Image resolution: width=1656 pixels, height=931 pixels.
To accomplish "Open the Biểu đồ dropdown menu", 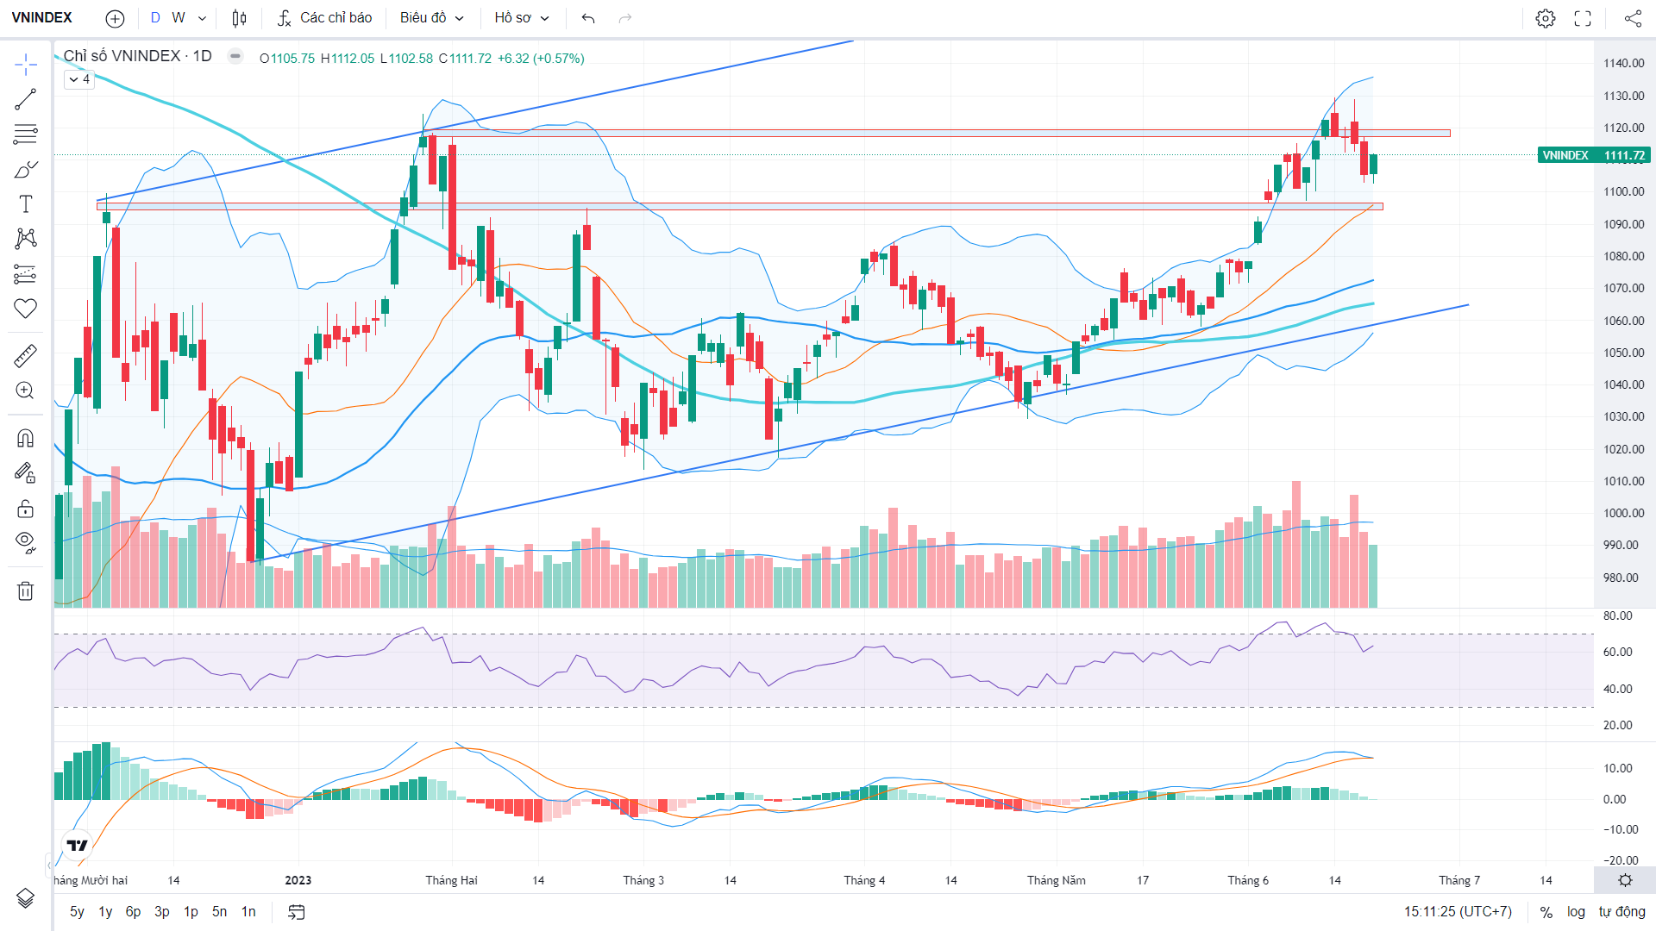I will pyautogui.click(x=432, y=18).
